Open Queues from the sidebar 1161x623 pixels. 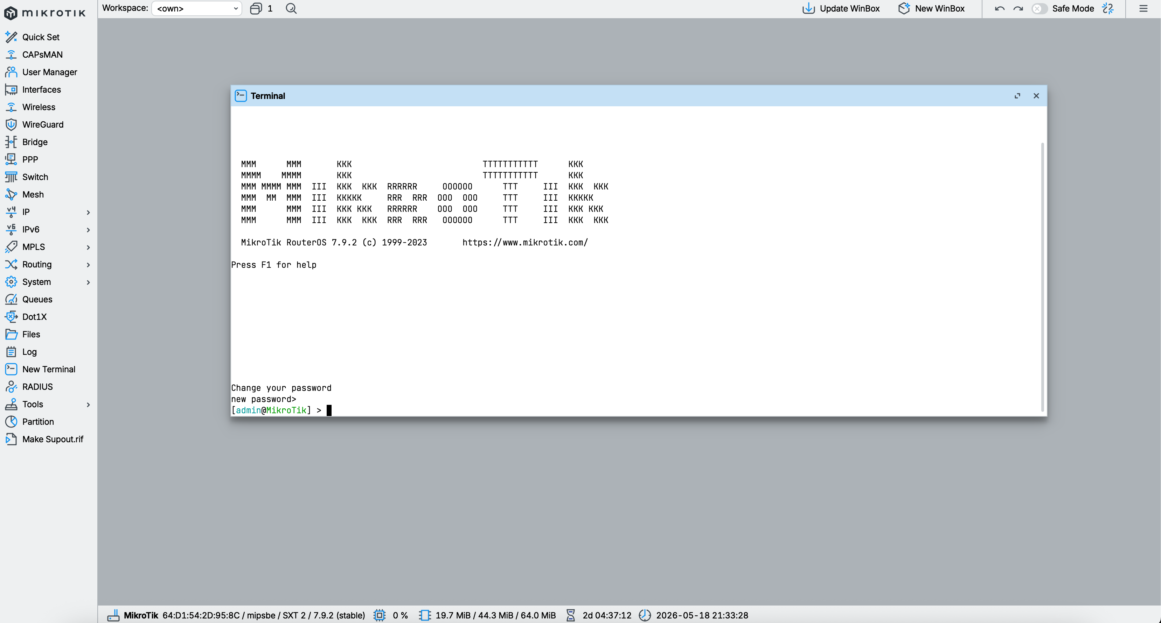point(37,299)
